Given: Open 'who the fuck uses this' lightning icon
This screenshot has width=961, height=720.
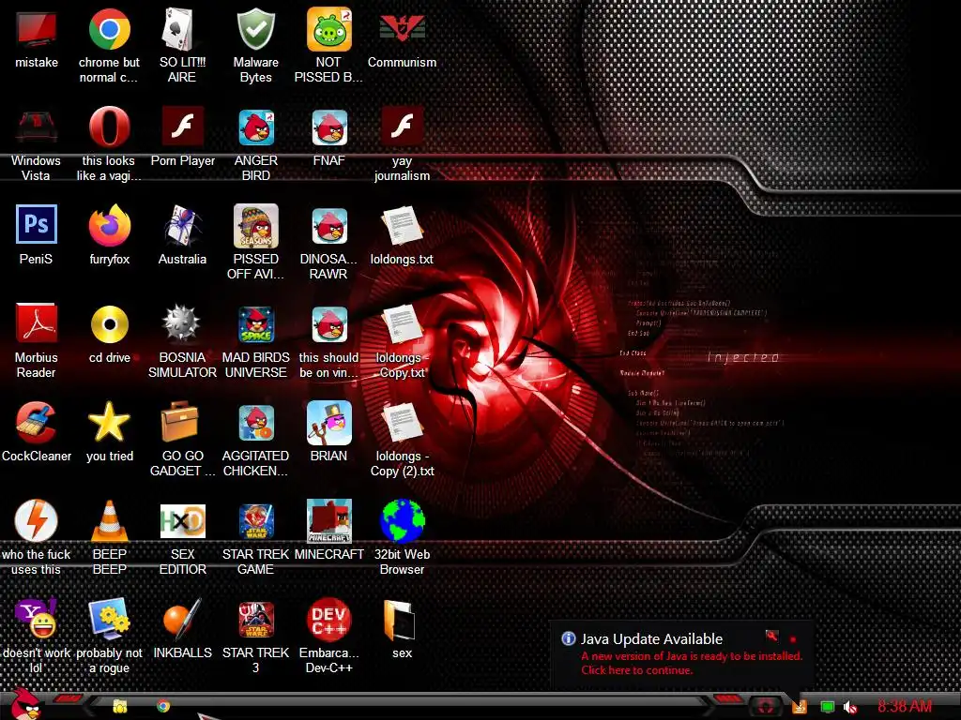Looking at the screenshot, I should [37, 521].
